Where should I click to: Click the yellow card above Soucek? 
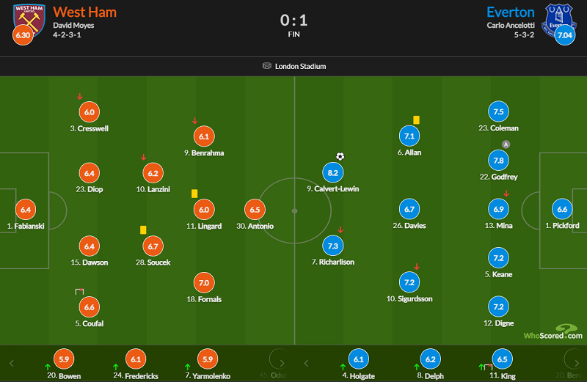coord(143,229)
